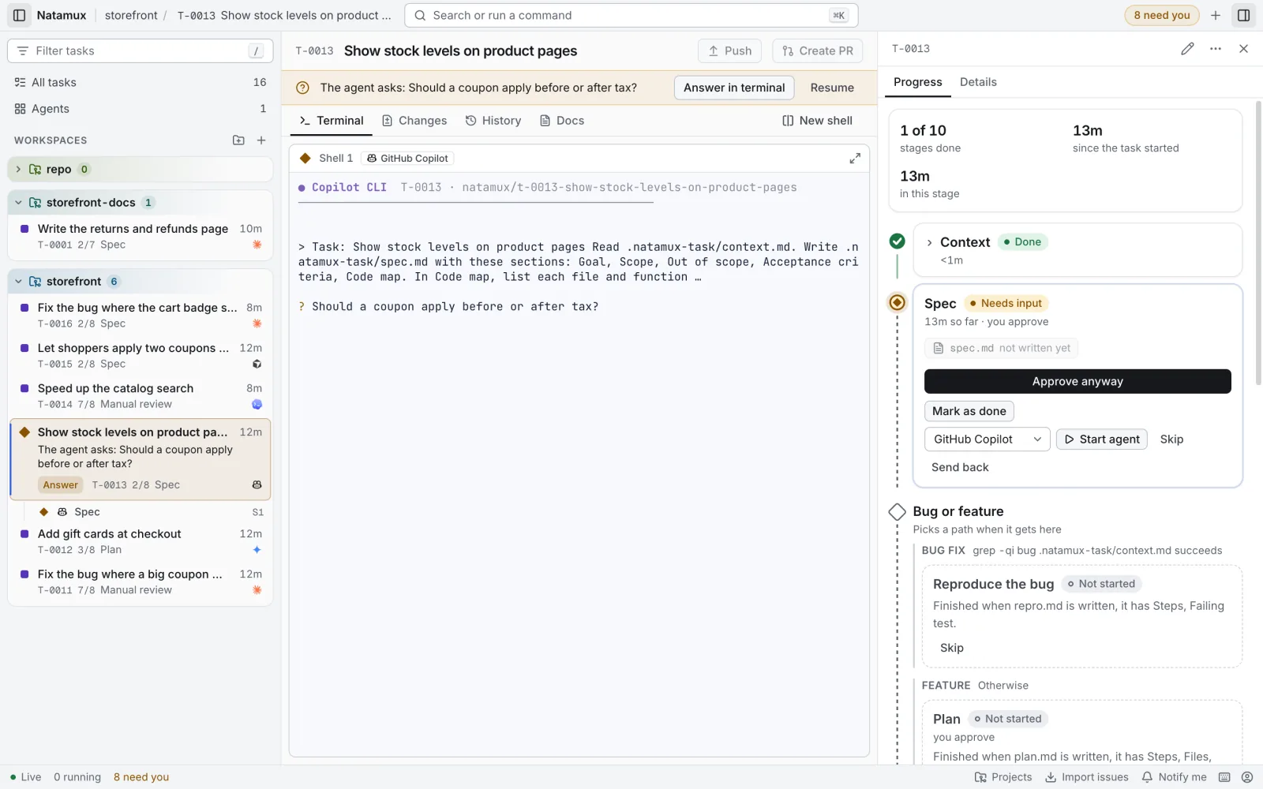Viewport: 1263px width, 789px height.
Task: Click Approve anyway button
Action: coord(1077,381)
